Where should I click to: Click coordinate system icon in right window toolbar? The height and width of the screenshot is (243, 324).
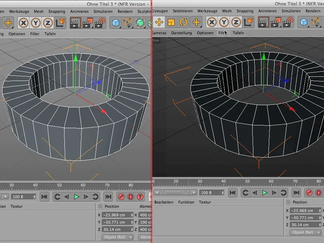[248, 22]
